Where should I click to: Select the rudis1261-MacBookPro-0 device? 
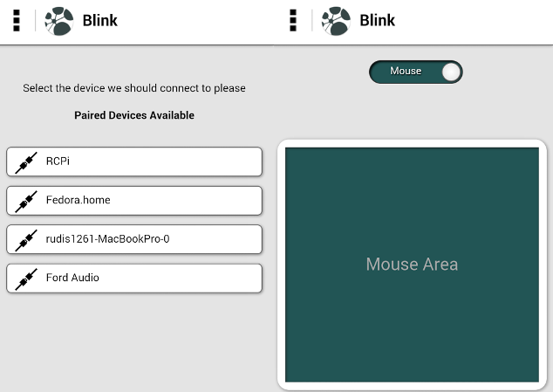point(134,239)
